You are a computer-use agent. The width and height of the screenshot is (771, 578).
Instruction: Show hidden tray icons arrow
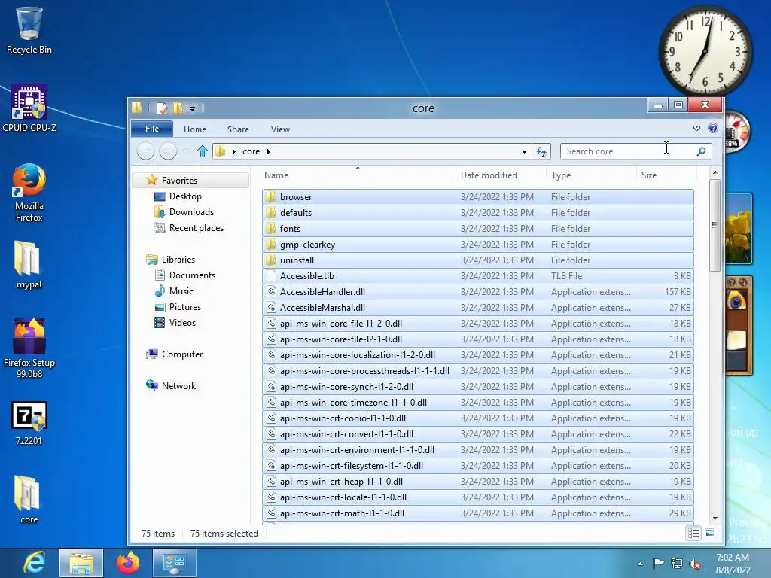[x=640, y=564]
